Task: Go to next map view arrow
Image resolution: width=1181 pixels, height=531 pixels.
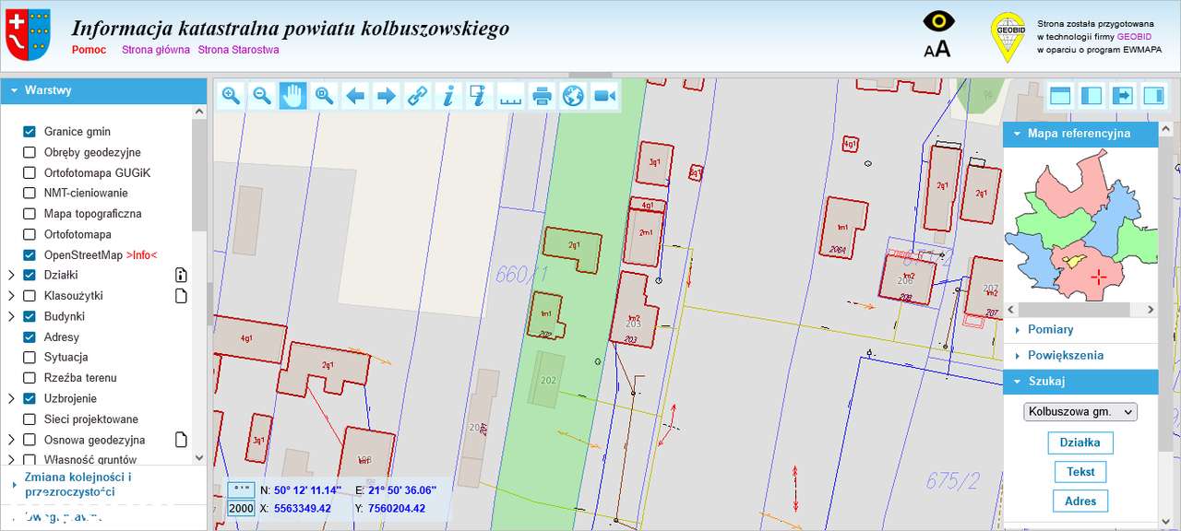Action: pos(387,95)
